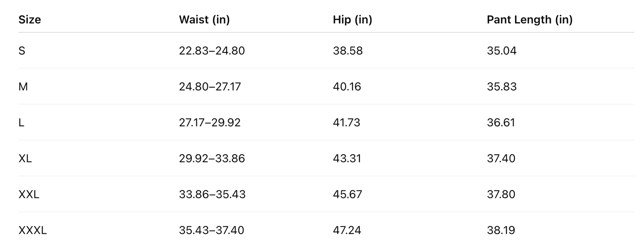641x251 pixels.
Task: Click pant length value 37.40
Action: tap(501, 158)
